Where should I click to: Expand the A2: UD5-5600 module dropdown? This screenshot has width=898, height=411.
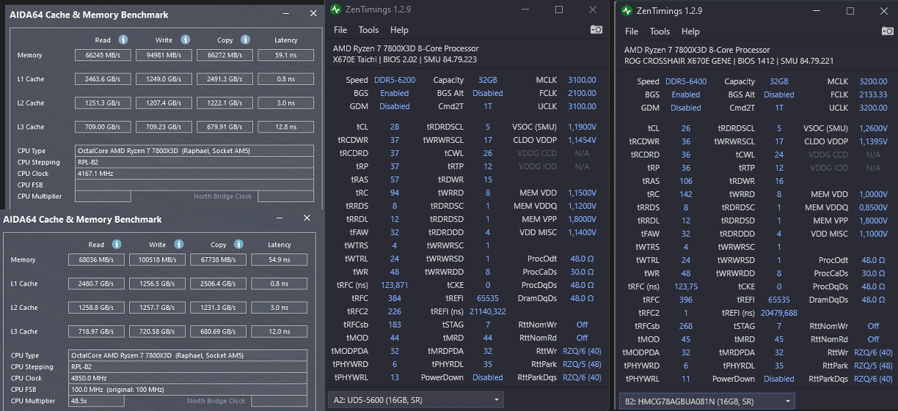pos(416,399)
